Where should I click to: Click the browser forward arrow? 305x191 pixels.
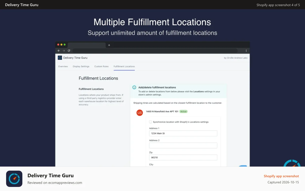[64, 51]
